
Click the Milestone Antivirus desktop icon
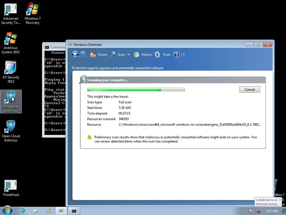(x=11, y=101)
